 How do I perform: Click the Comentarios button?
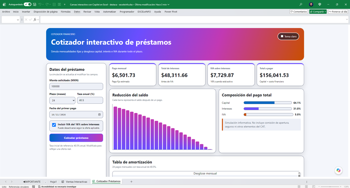click(299, 12)
